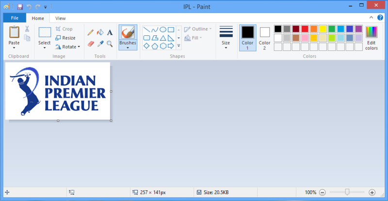Viewport: 388px width, 201px height.
Task: Click the rectangular Select tool button
Action: [45, 33]
